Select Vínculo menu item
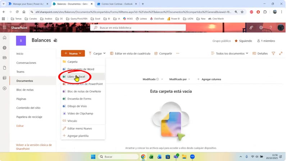This screenshot has height=161, width=286. click(83, 121)
